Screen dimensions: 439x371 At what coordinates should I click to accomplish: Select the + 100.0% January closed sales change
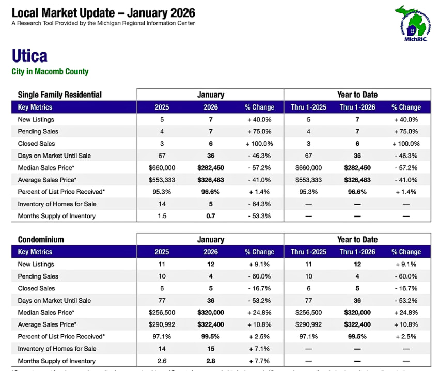pos(259,144)
